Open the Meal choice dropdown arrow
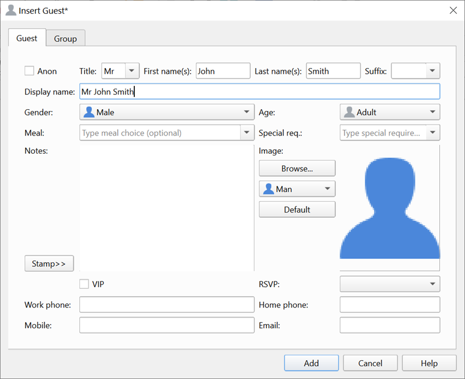The height and width of the screenshot is (379, 465). pos(247,133)
